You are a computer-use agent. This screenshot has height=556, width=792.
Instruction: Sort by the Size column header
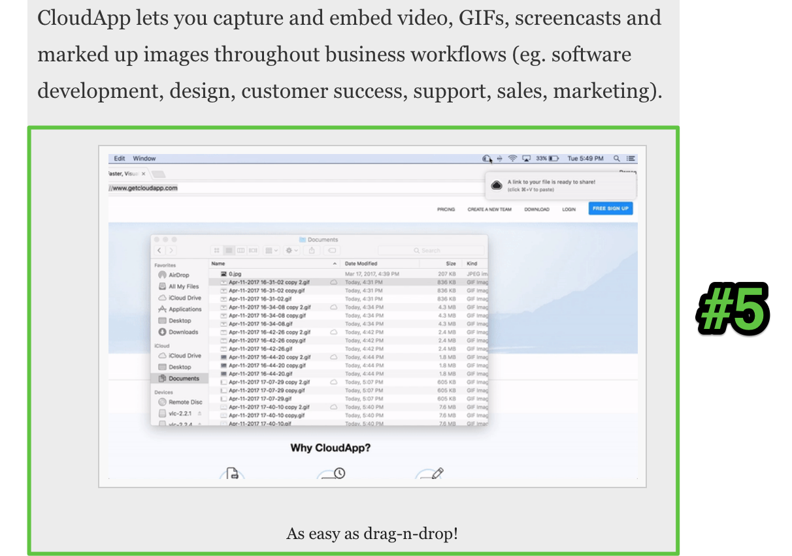[451, 264]
